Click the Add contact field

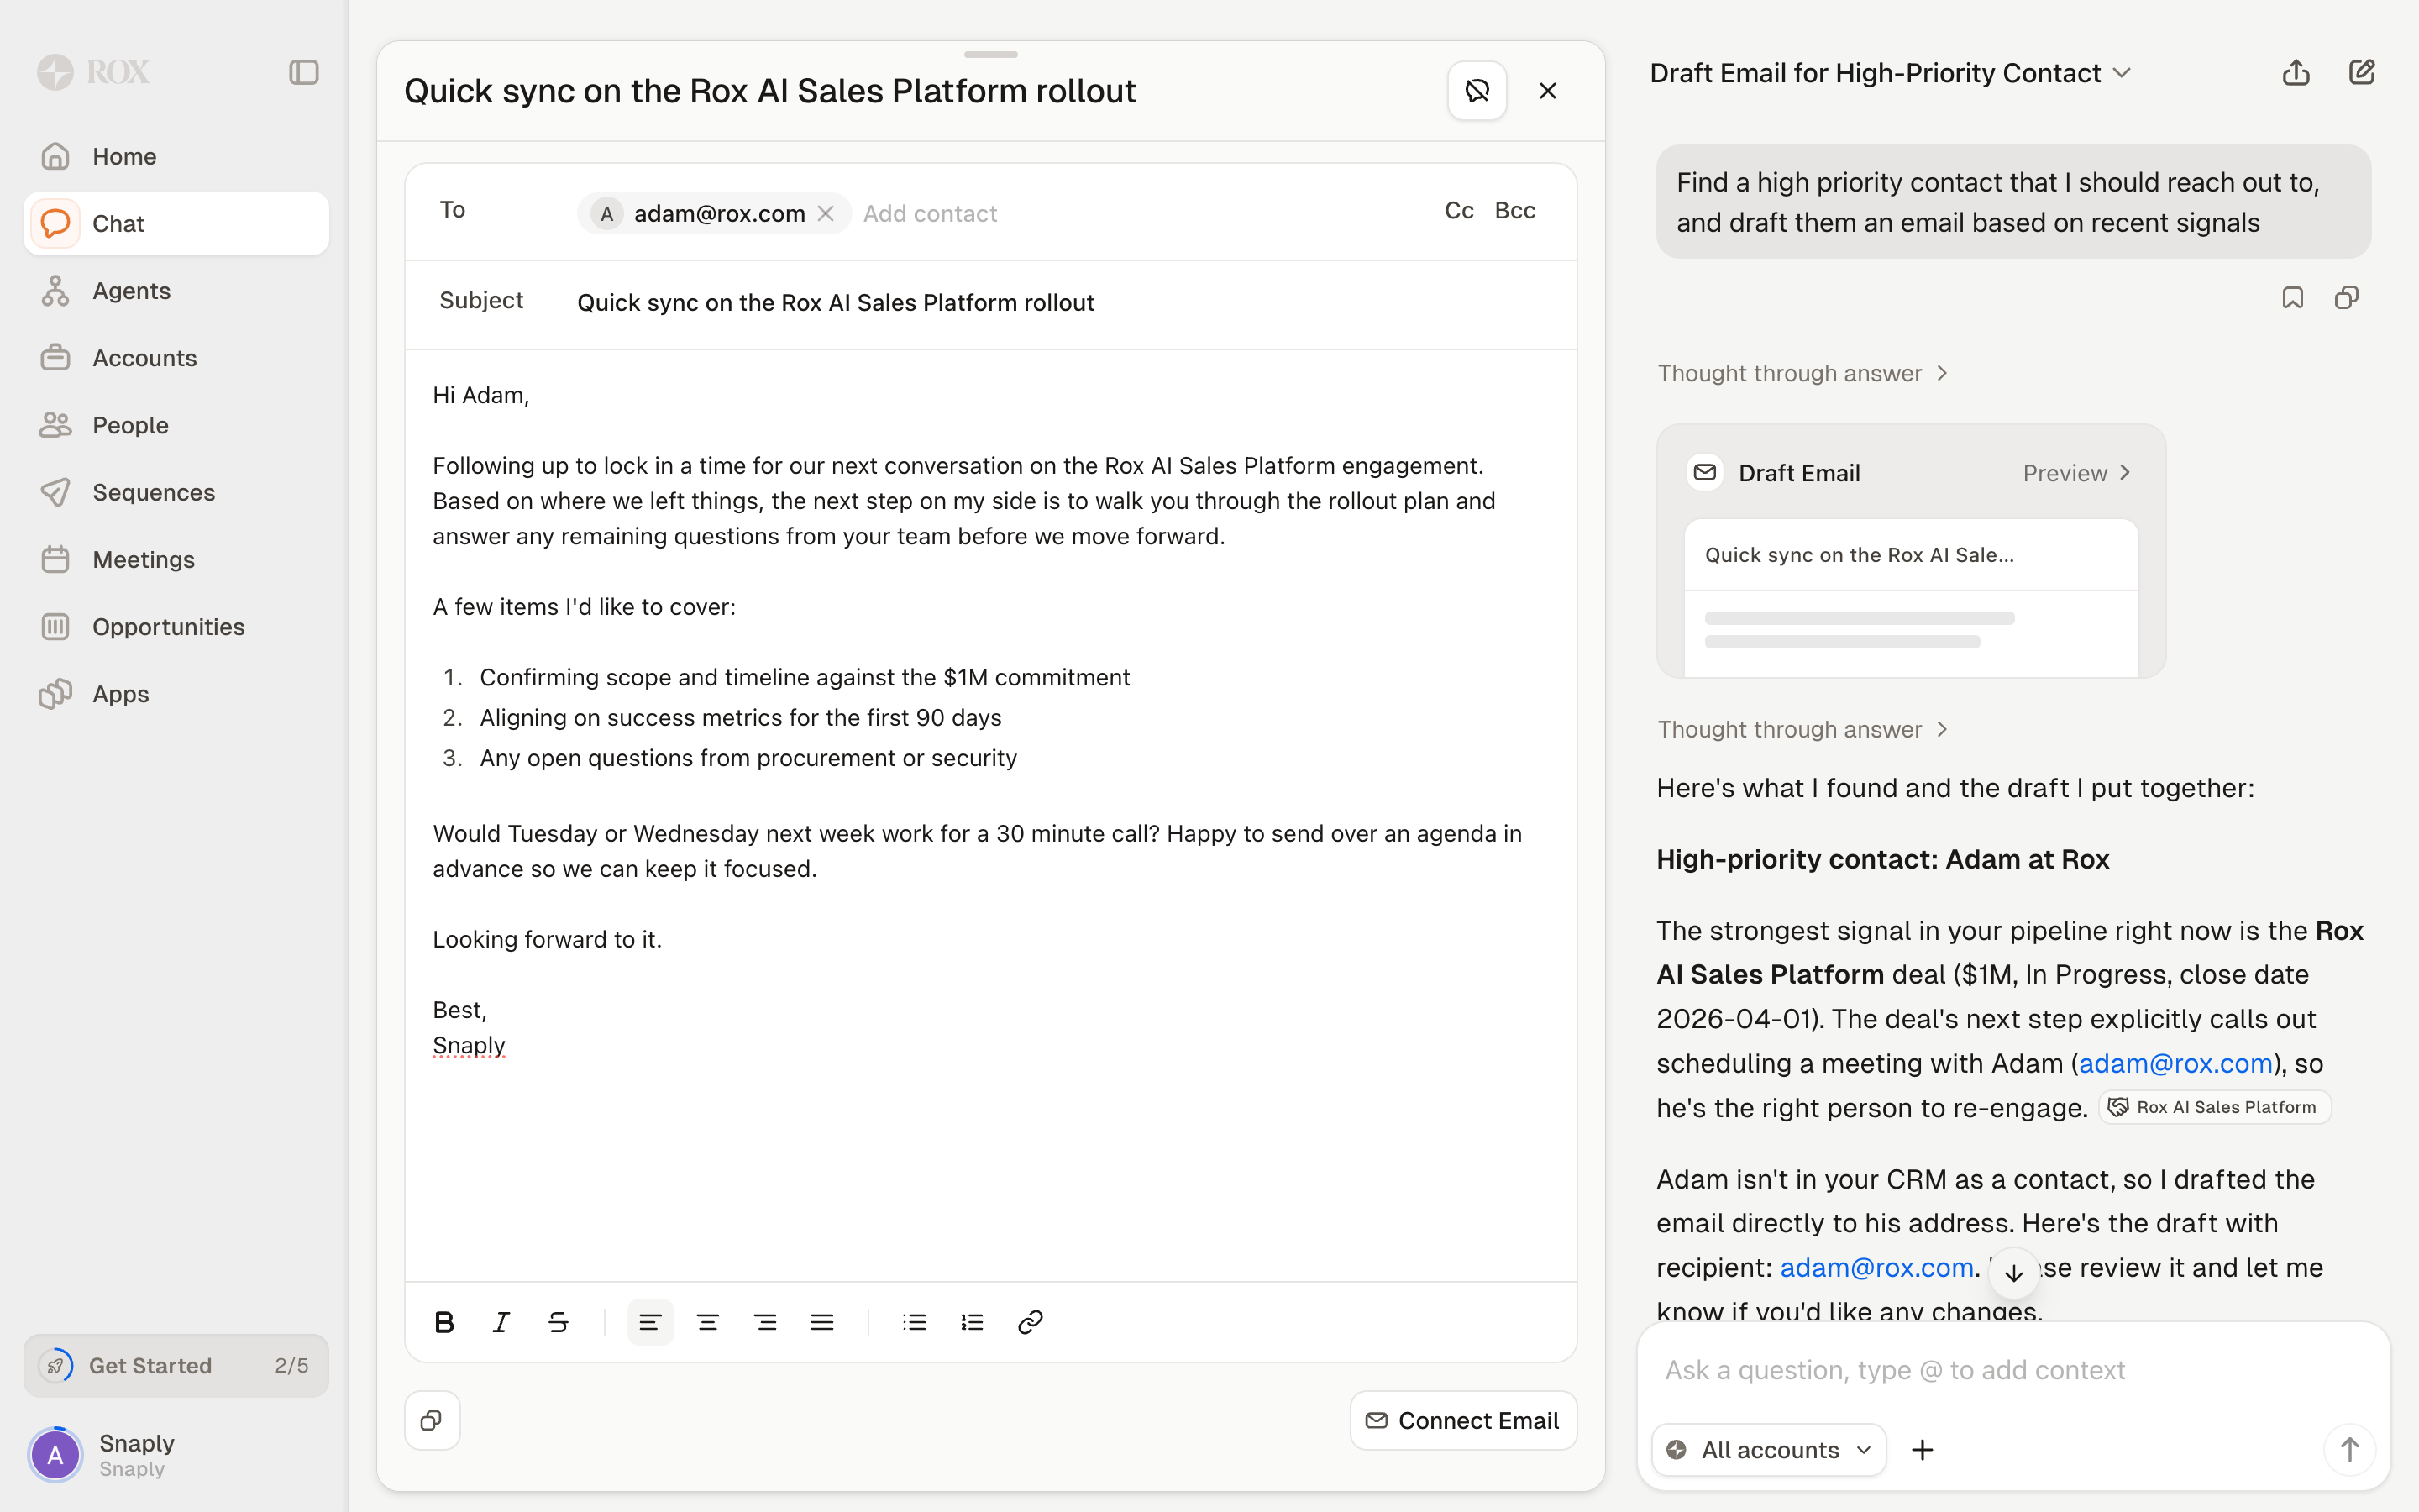coord(931,213)
